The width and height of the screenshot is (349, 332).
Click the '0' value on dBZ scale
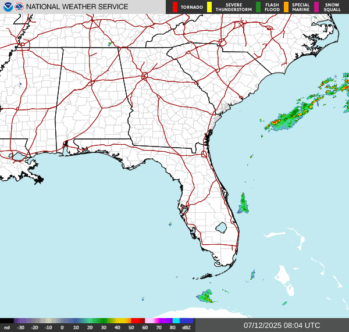pos(62,327)
